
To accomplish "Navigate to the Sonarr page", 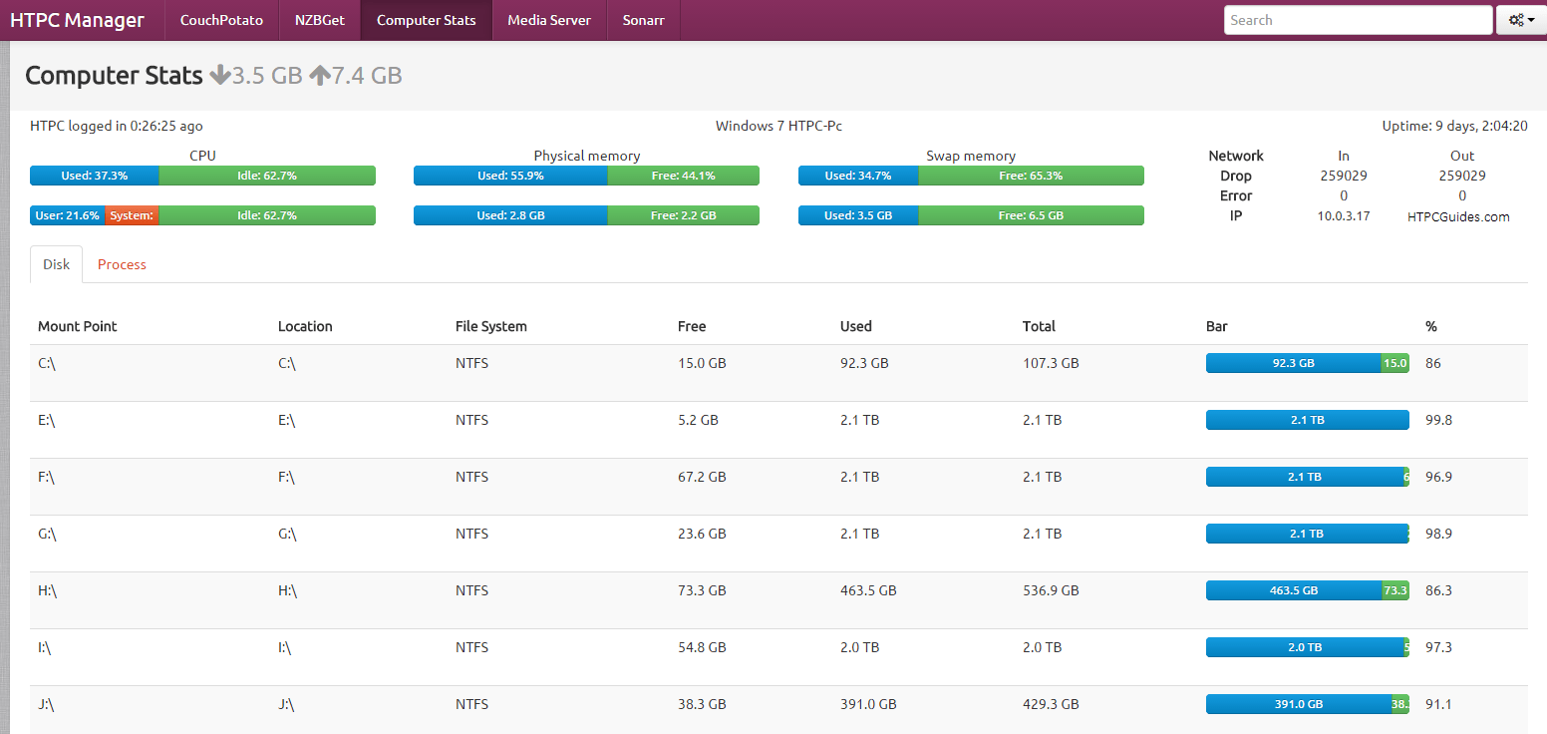I will coord(643,20).
